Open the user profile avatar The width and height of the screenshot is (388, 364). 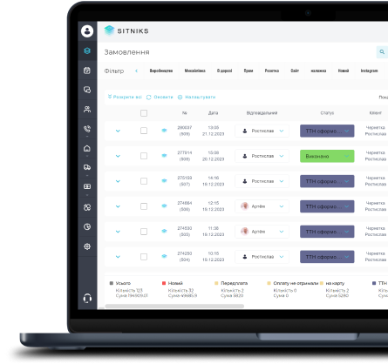coord(87,31)
